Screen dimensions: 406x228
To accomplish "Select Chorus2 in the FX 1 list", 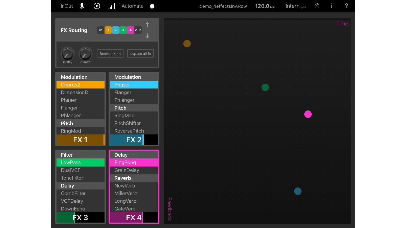I will 81,84.
